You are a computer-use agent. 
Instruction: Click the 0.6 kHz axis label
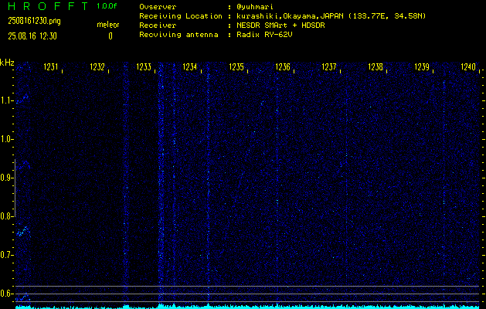(5, 294)
